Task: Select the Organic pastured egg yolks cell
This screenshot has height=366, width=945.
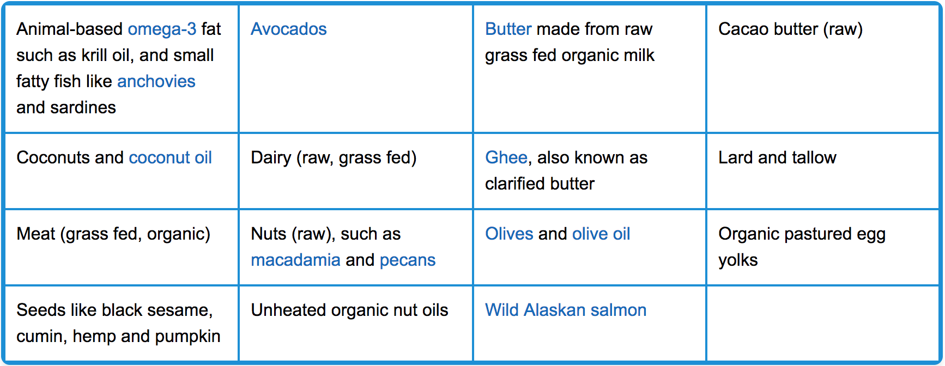Action: coord(822,247)
